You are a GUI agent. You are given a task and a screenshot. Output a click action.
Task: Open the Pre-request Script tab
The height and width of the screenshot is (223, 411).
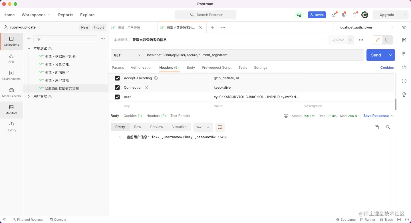coord(216,68)
